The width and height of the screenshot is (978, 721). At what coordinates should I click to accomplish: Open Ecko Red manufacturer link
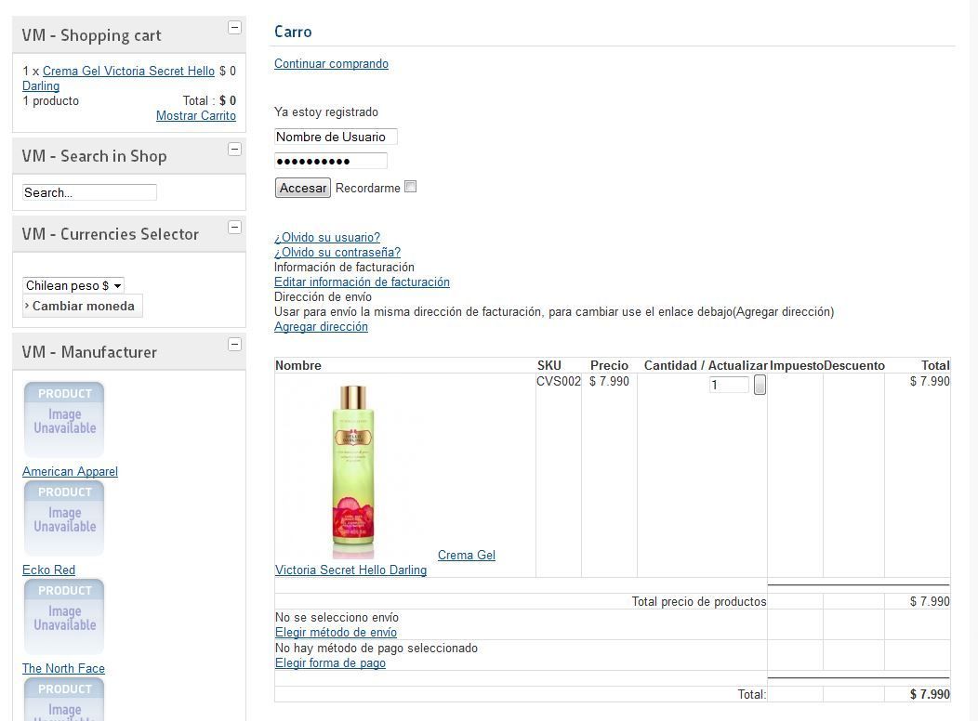click(x=48, y=570)
